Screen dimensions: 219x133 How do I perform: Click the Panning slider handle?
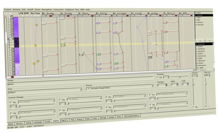(180, 77)
